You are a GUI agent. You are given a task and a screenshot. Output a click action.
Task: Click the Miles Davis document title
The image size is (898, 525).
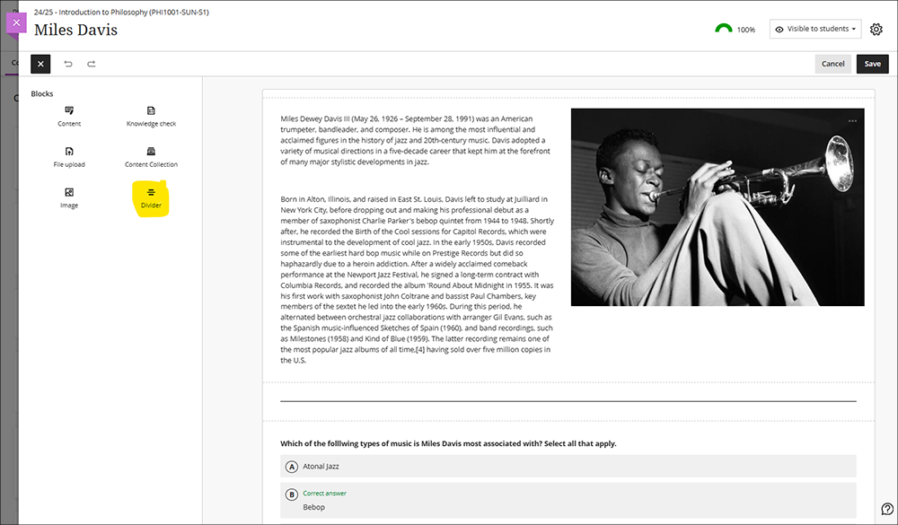pyautogui.click(x=75, y=30)
